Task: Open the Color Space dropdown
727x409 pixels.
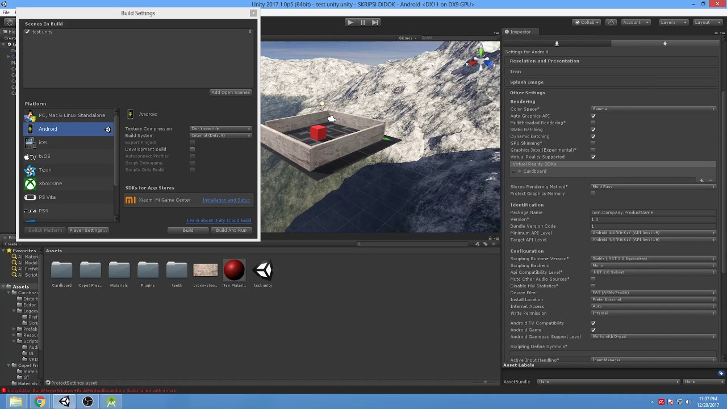Action: click(654, 109)
